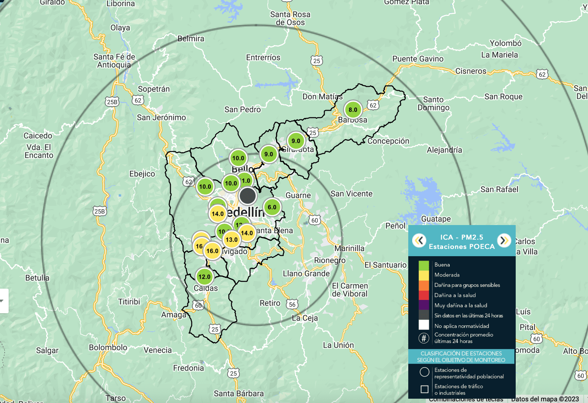Viewport: 588px width, 403px height.
Task: Select the Clasificación de Estaciones section header
Action: click(462, 356)
